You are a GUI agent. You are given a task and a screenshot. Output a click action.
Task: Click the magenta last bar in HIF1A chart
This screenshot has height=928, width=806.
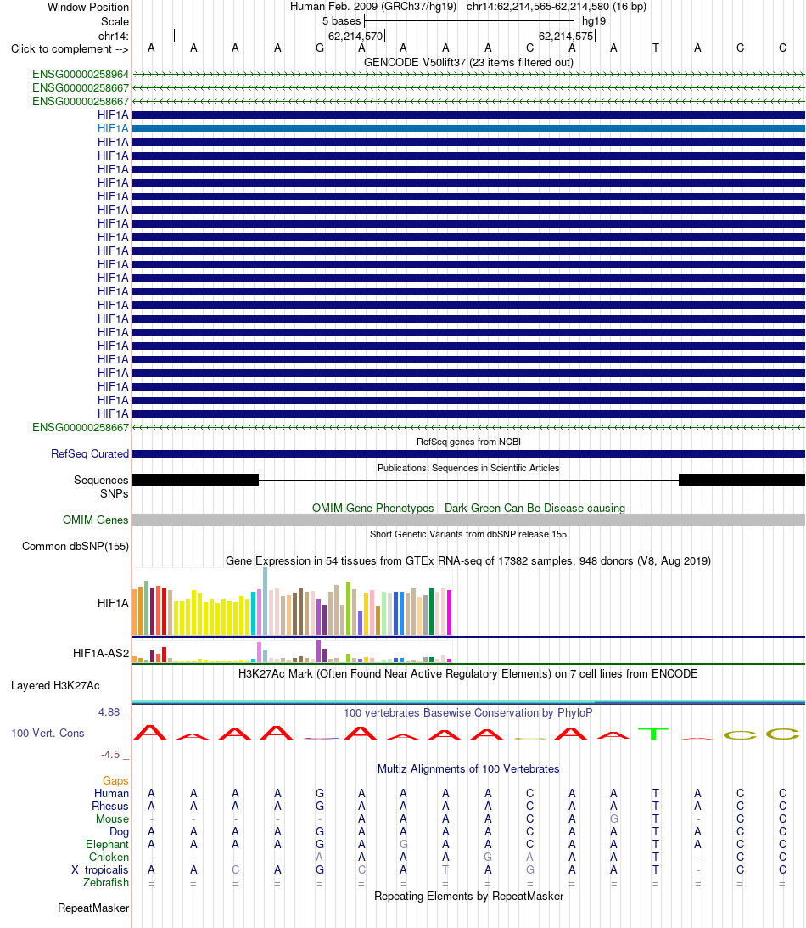450,612
